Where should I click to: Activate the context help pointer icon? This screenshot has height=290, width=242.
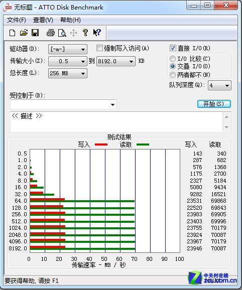(x=97, y=33)
